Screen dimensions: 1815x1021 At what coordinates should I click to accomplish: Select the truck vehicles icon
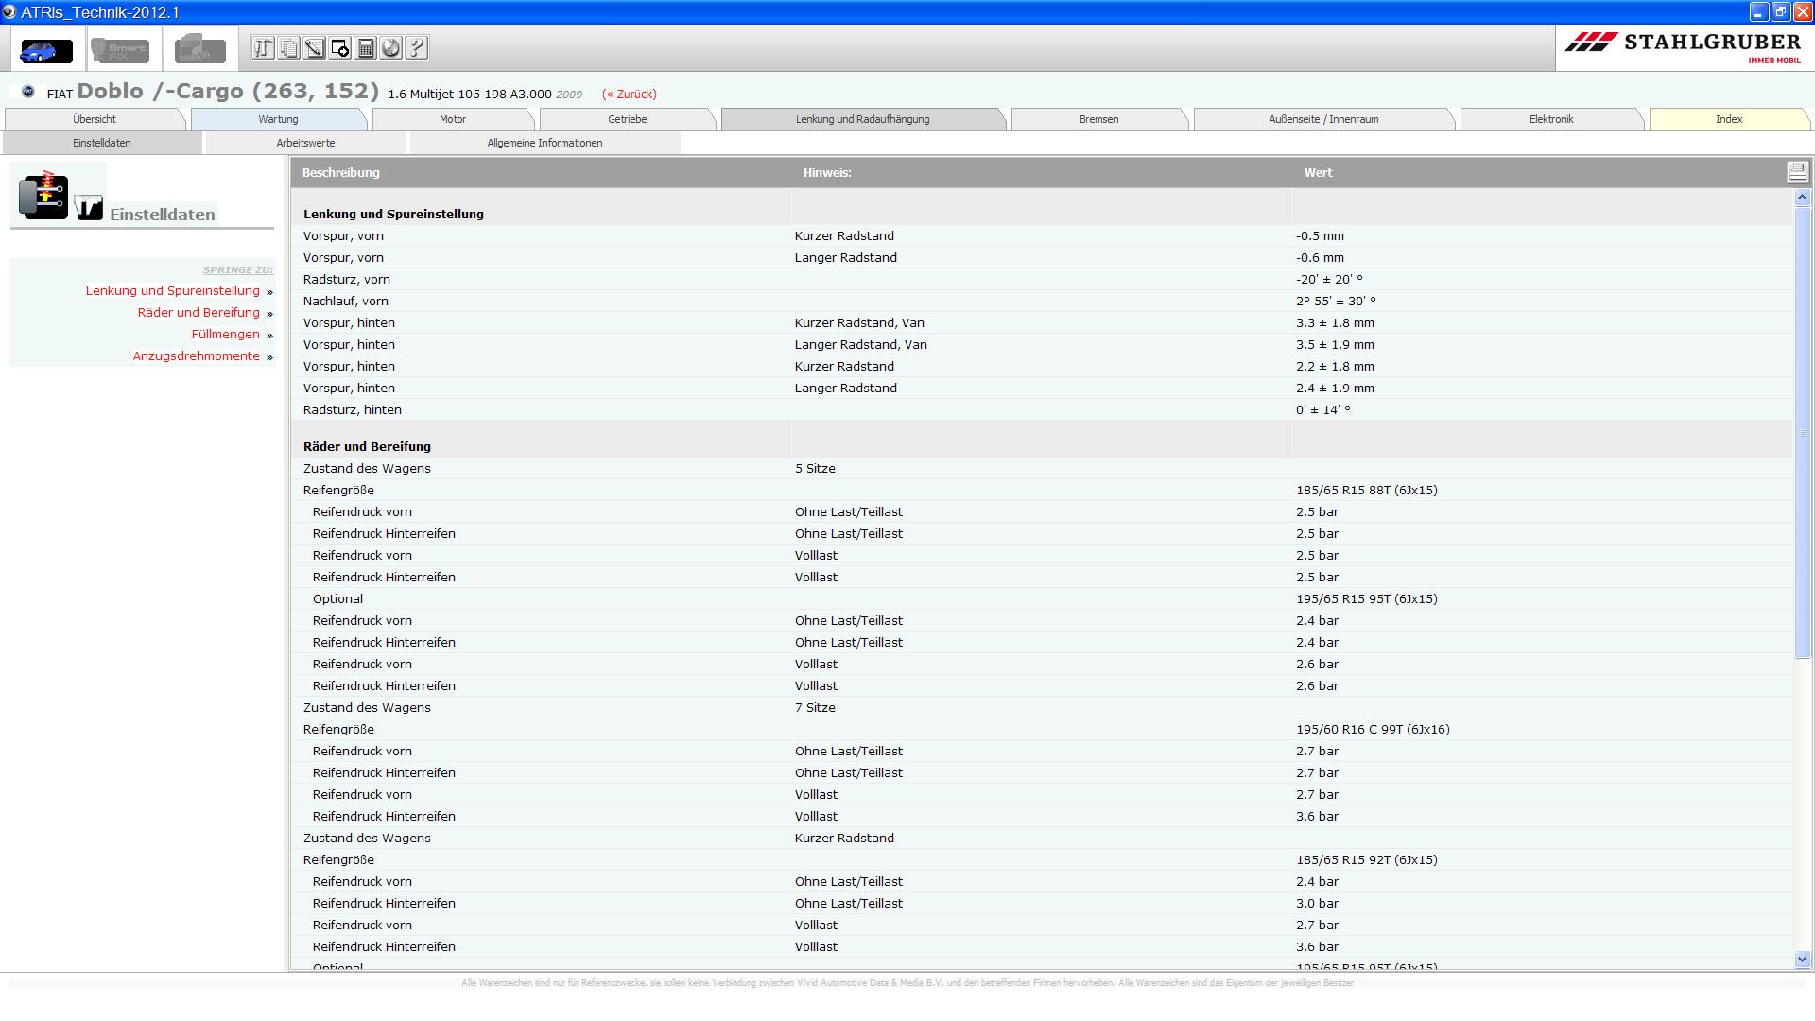[199, 49]
